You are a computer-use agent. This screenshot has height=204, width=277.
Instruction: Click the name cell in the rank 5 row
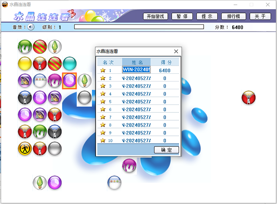tap(136, 102)
